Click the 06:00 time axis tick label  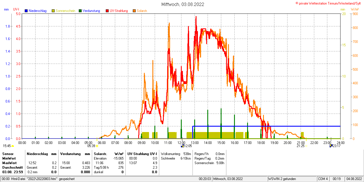tap(102, 143)
